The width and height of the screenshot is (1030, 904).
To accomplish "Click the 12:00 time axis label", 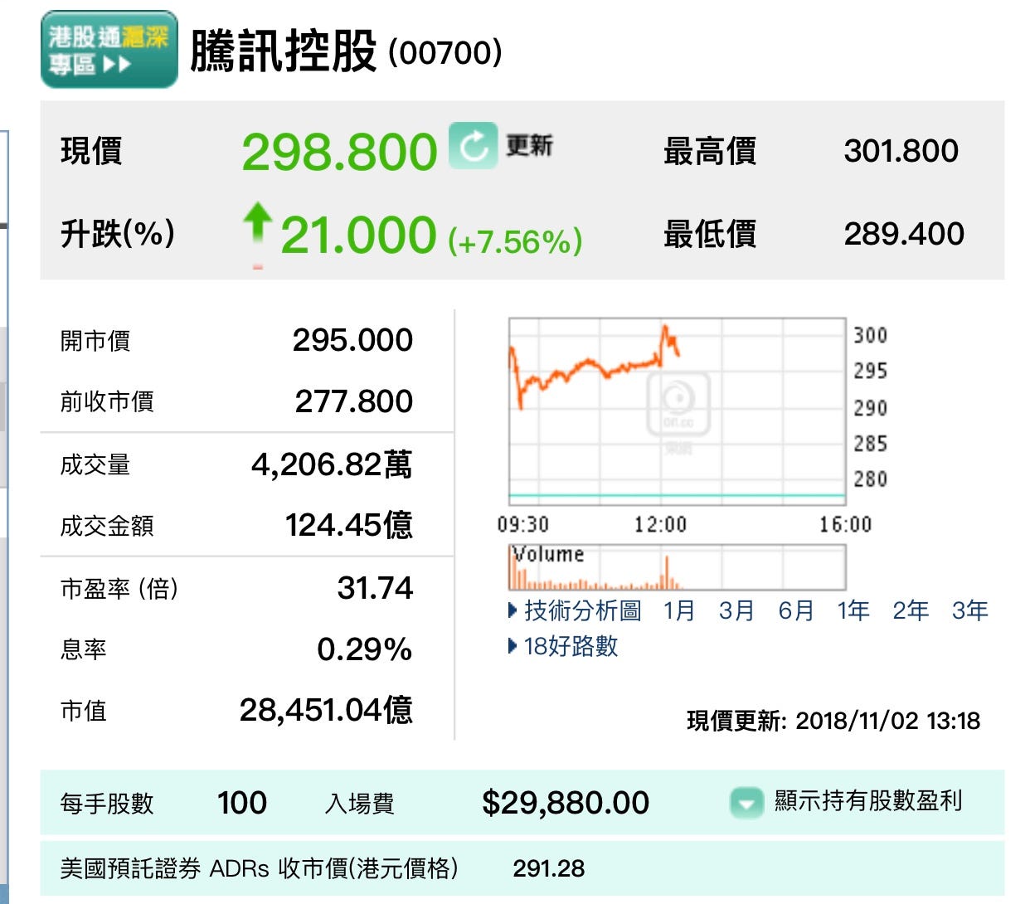I will point(660,524).
